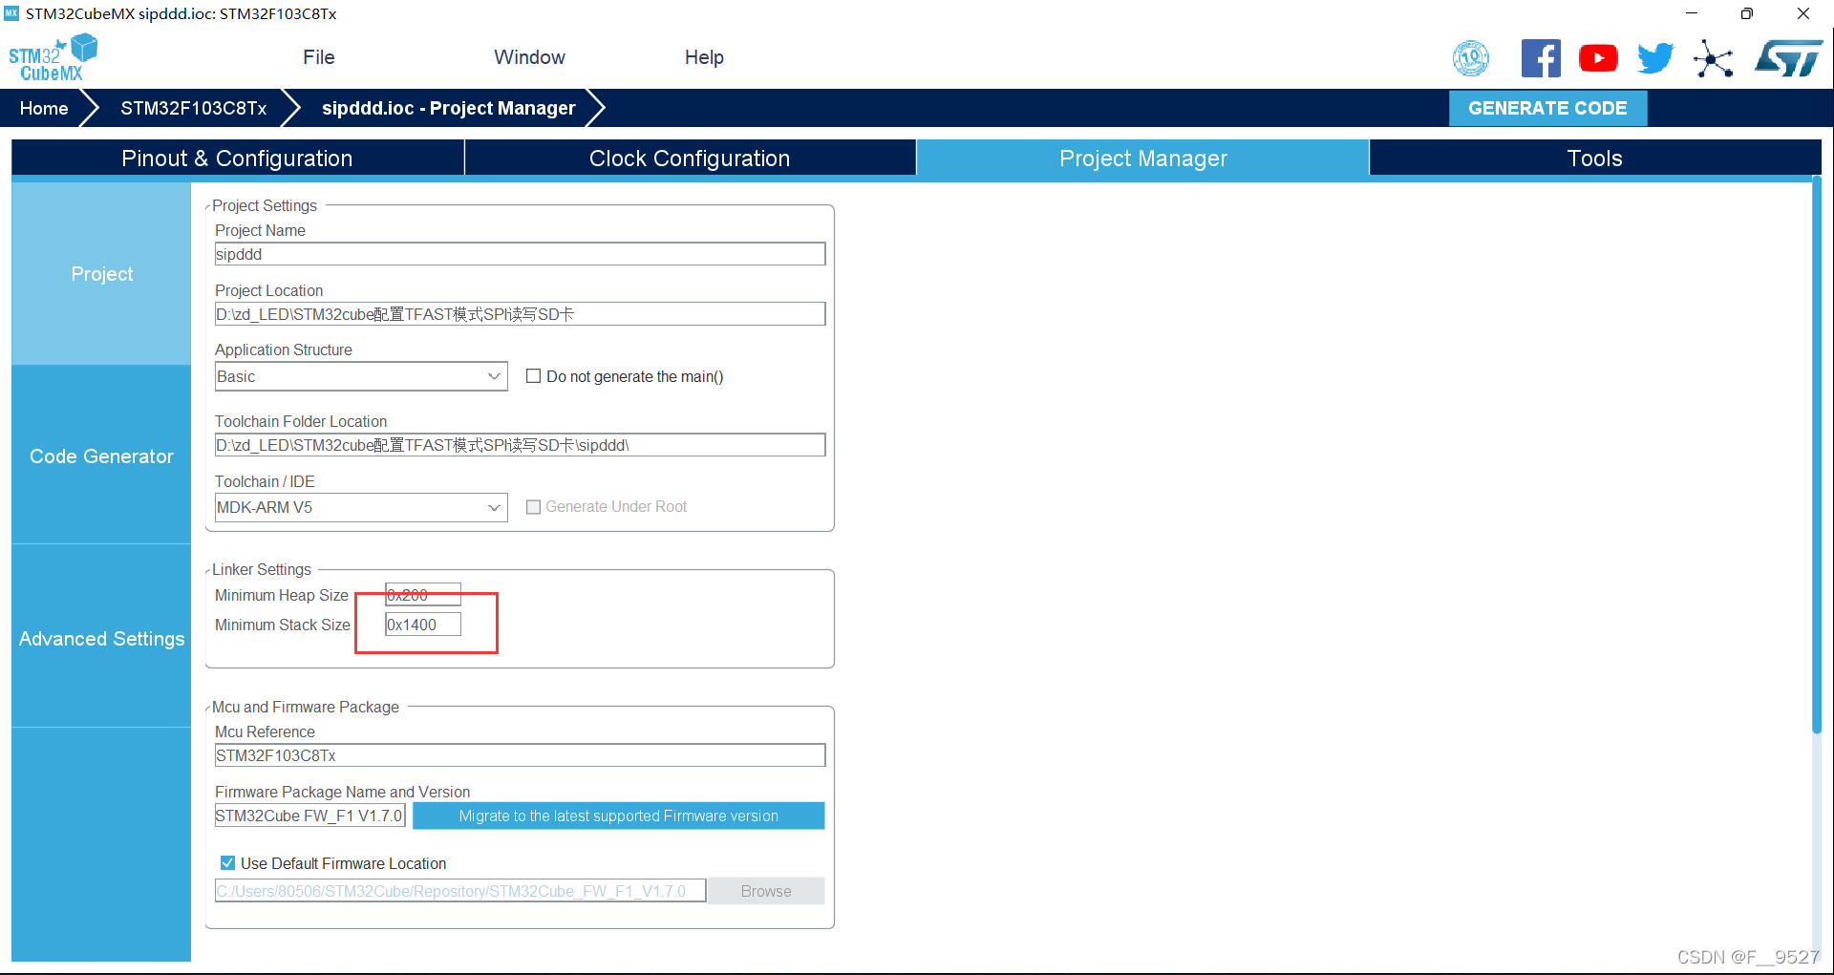Switch to Pinout & Configuration tab
The height and width of the screenshot is (975, 1834).
tap(237, 158)
